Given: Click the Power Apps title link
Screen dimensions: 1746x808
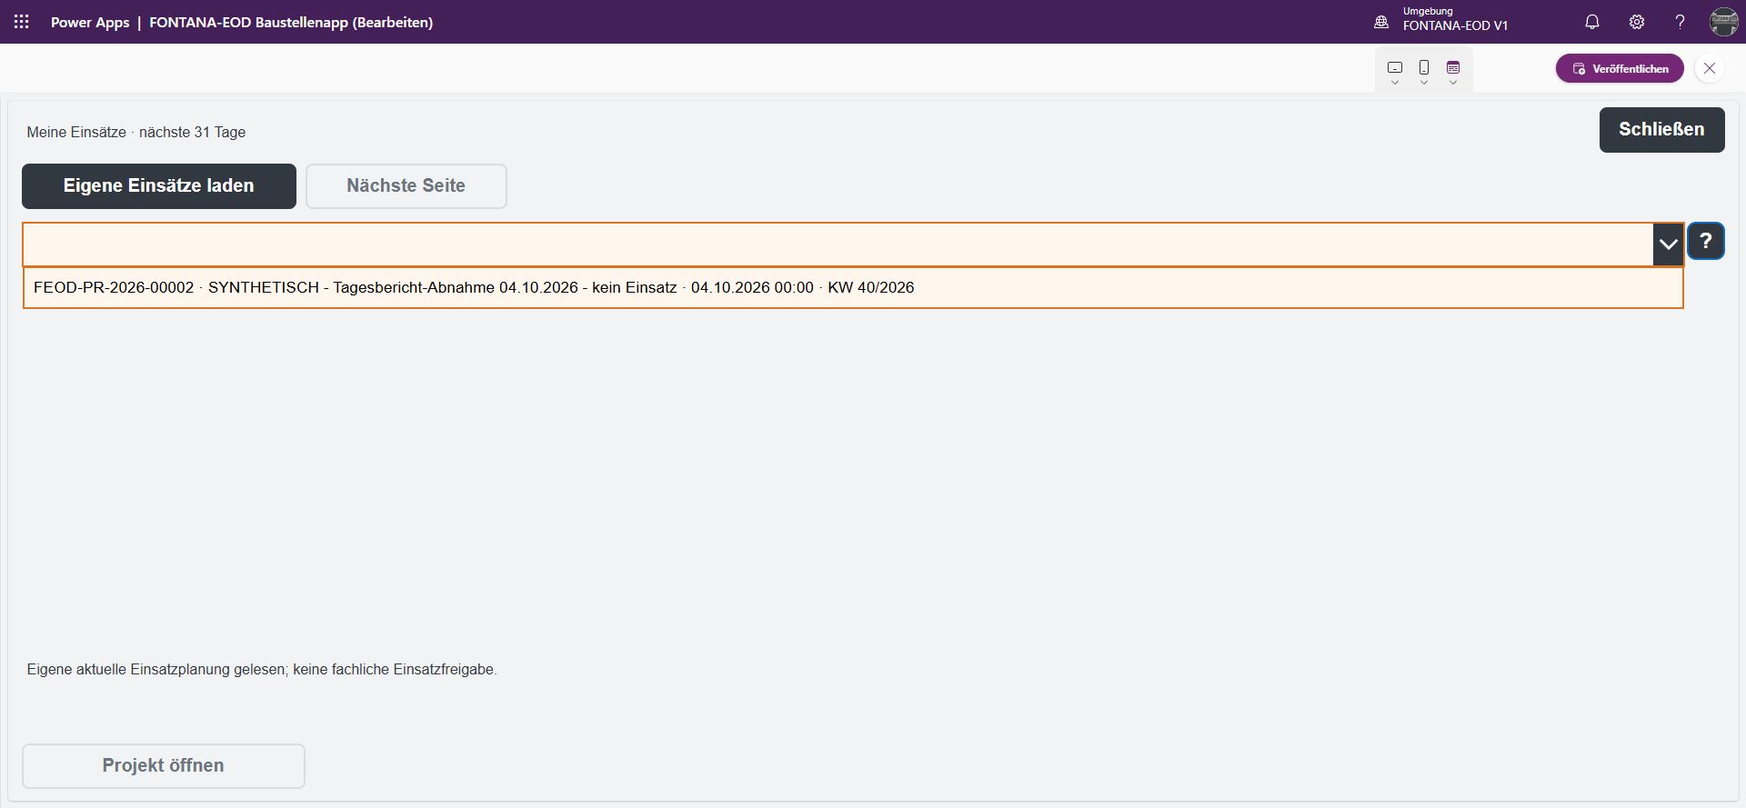Looking at the screenshot, I should click(x=90, y=22).
